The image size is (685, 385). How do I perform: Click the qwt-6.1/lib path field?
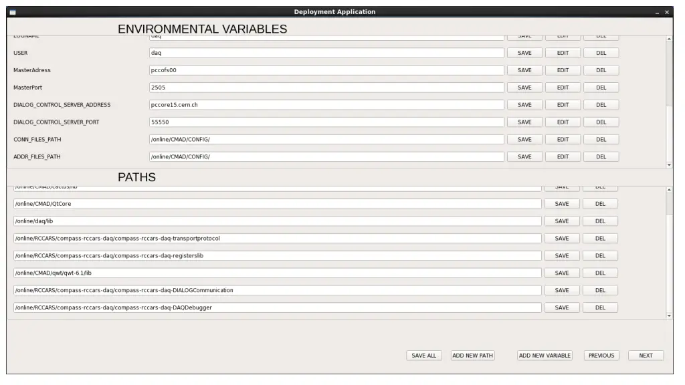[x=277, y=273]
